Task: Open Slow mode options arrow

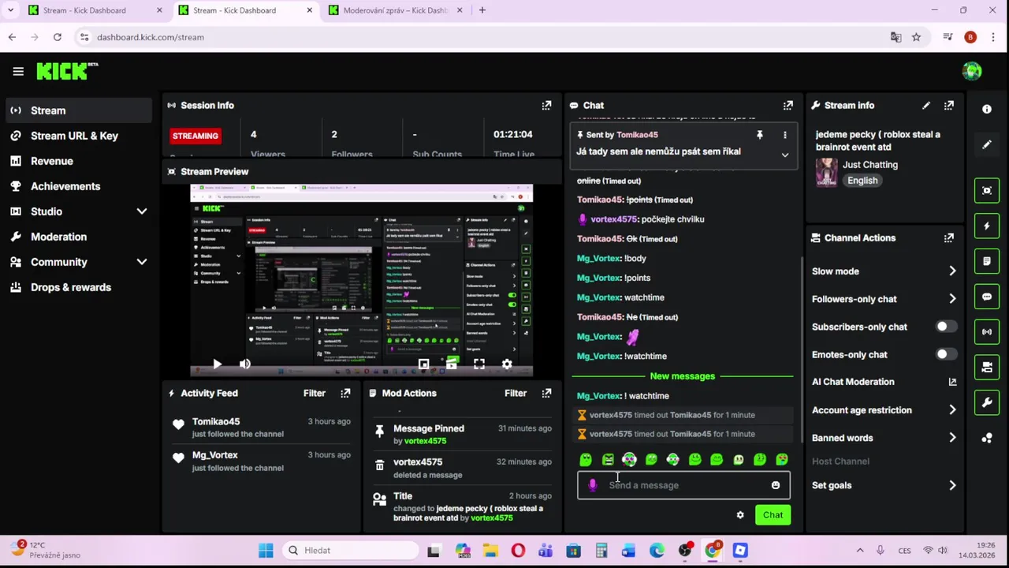Action: 952,271
